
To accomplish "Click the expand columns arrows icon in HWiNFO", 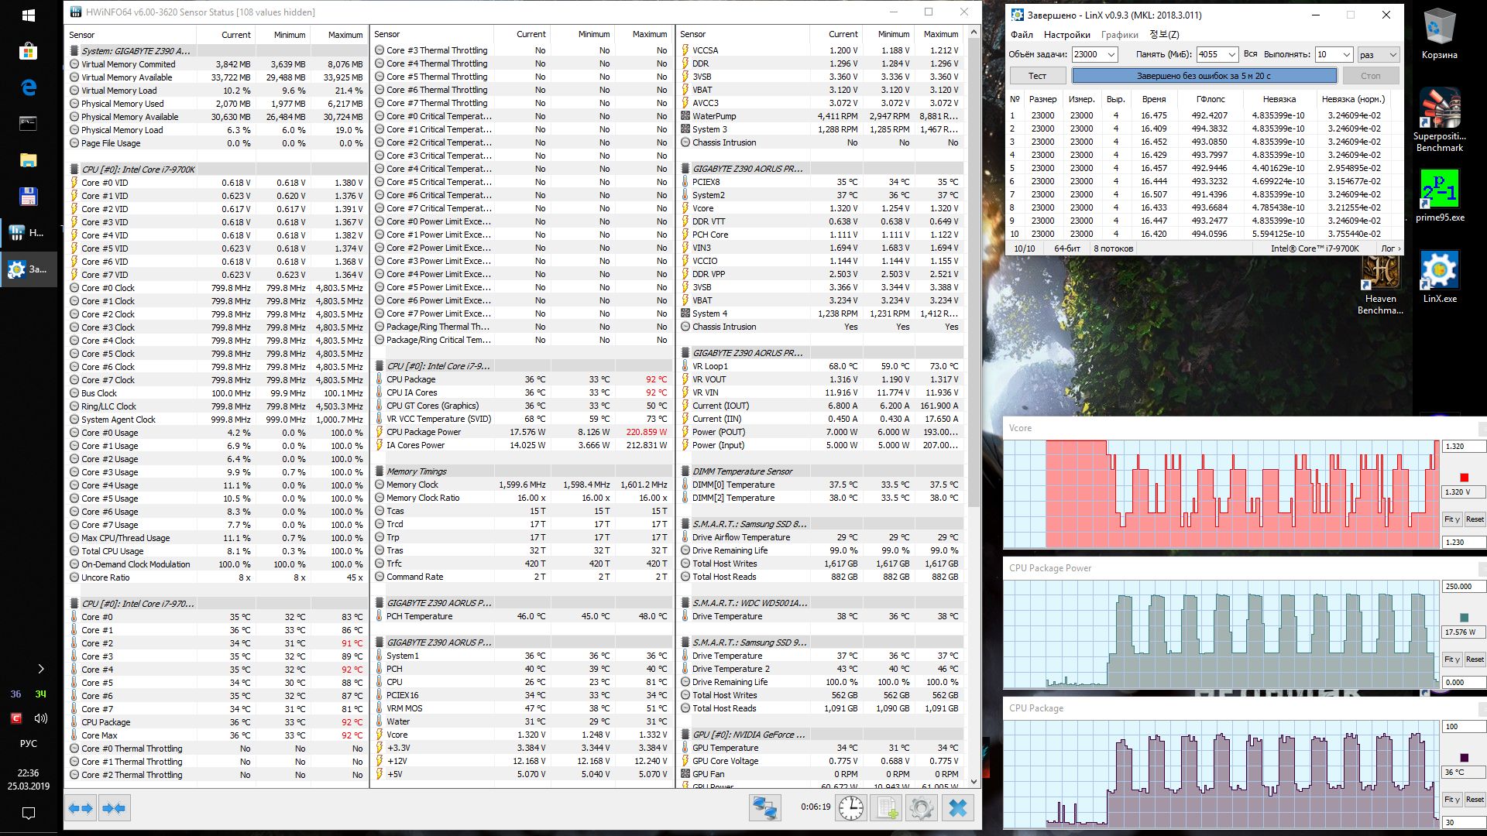I will click(81, 808).
